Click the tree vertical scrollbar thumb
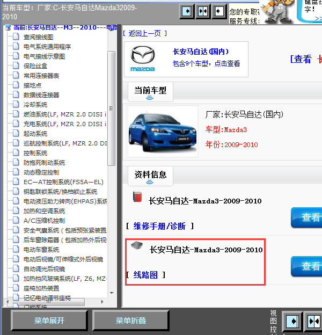The height and width of the screenshot is (335, 322). tap(111, 108)
